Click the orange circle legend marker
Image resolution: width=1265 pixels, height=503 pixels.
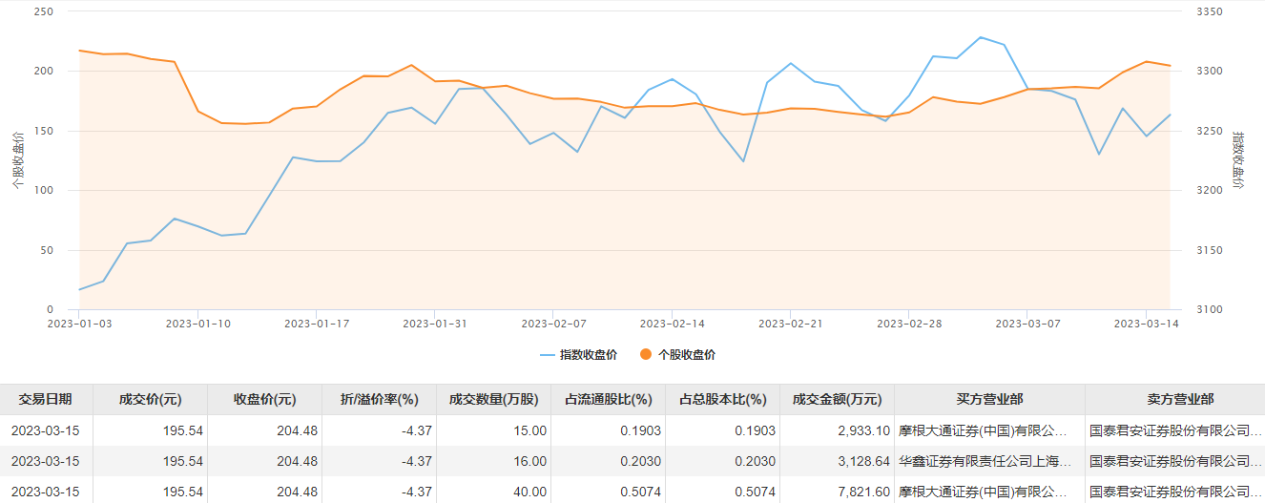click(x=646, y=355)
